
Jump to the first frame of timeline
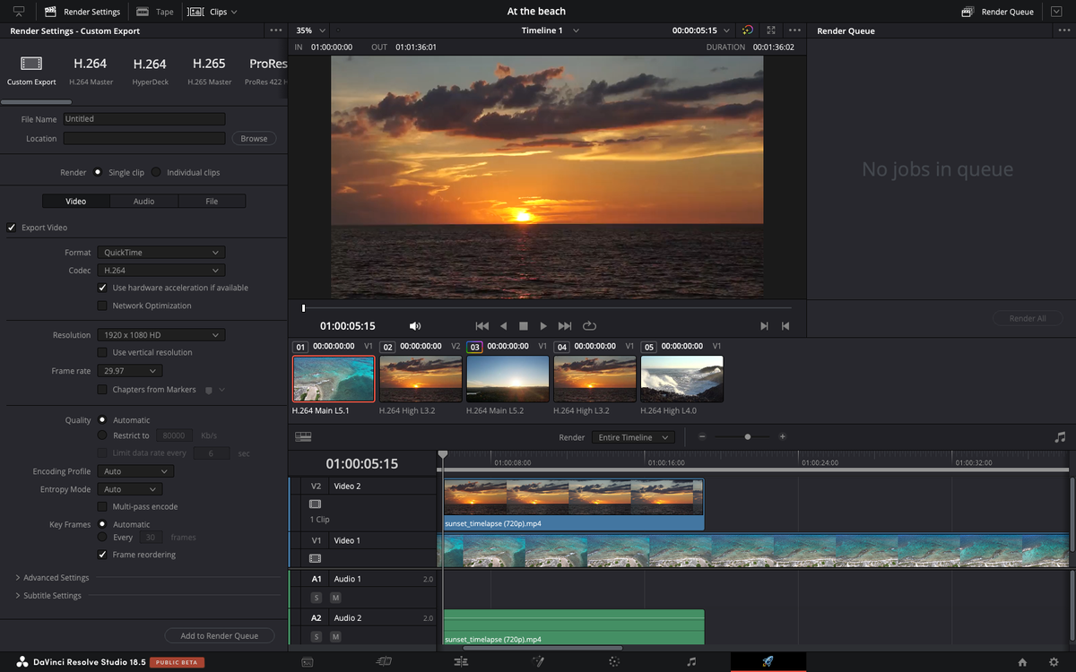point(482,326)
